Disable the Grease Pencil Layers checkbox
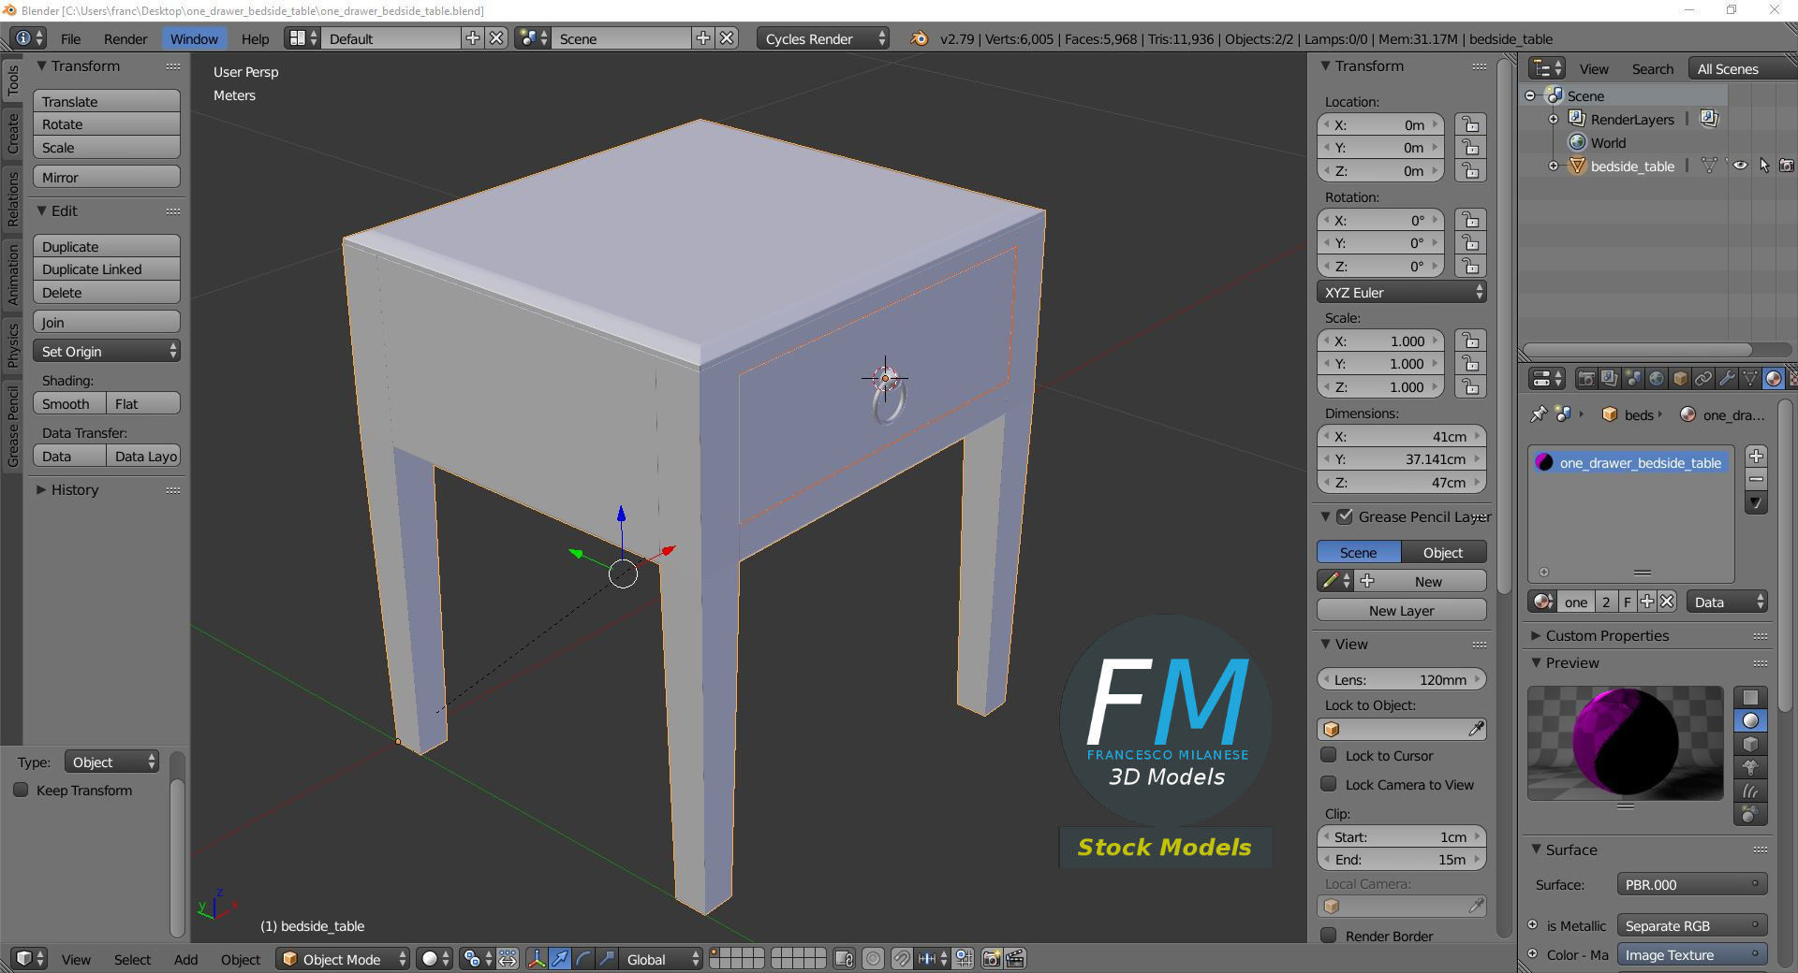 [1345, 516]
